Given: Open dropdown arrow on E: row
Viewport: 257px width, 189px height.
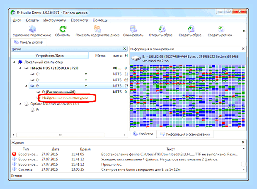Looking at the screenshot, I should (86, 86).
